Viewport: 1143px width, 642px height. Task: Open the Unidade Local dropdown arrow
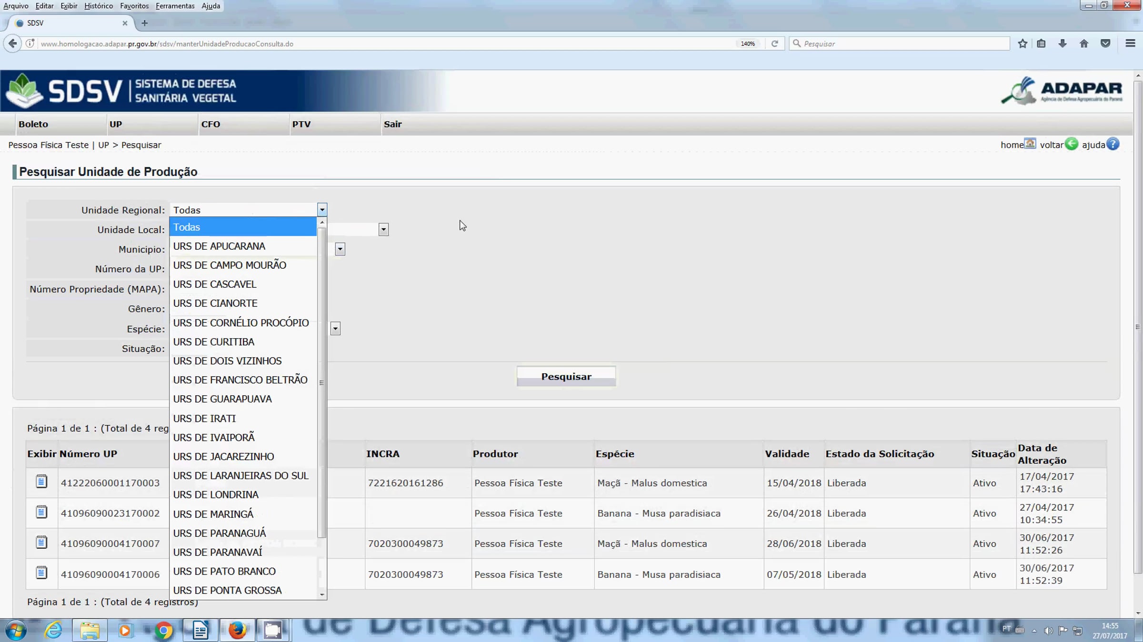[x=383, y=230]
